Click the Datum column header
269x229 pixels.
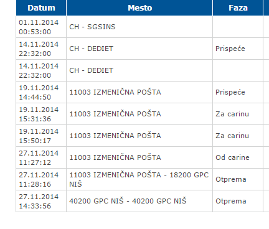click(41, 8)
